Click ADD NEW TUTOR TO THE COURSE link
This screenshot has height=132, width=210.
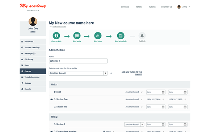click(x=132, y=73)
